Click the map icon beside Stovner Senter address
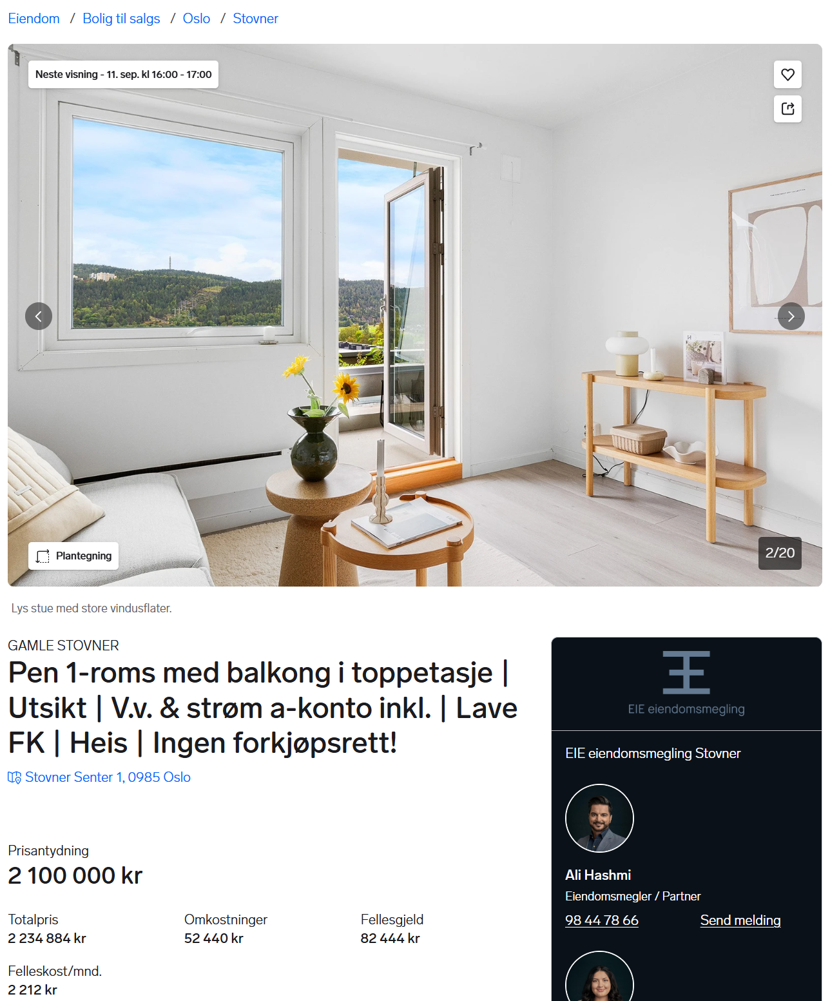The height and width of the screenshot is (1001, 830). pyautogui.click(x=14, y=777)
